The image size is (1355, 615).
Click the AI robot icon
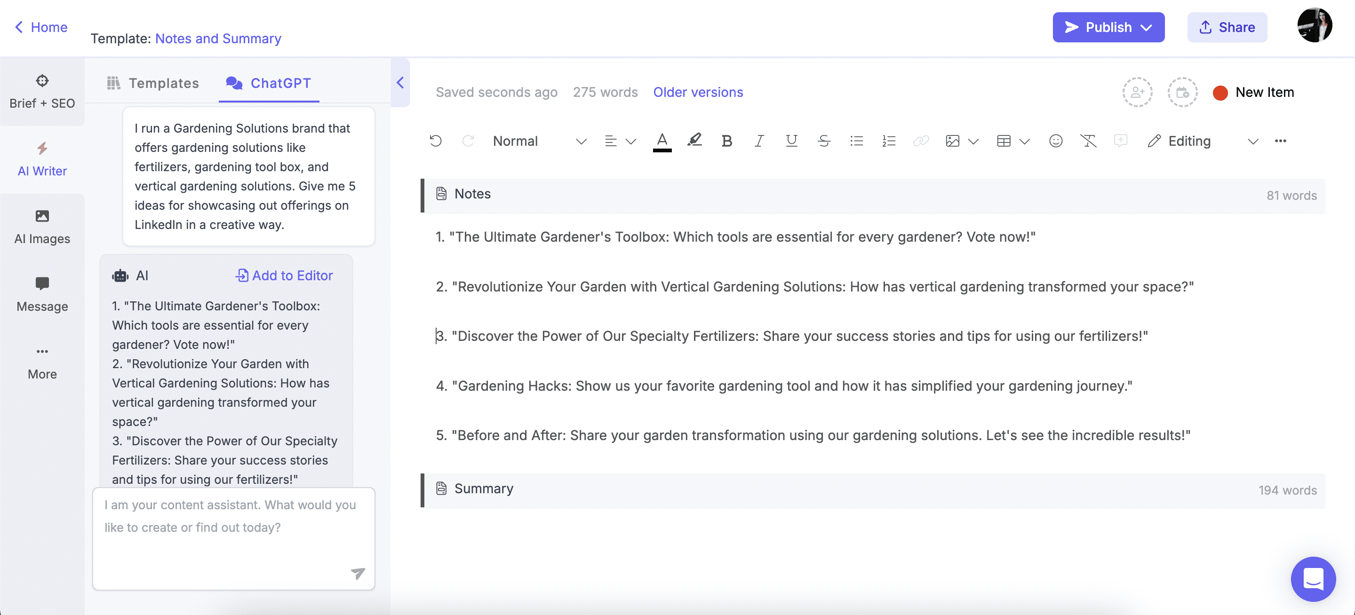point(120,276)
